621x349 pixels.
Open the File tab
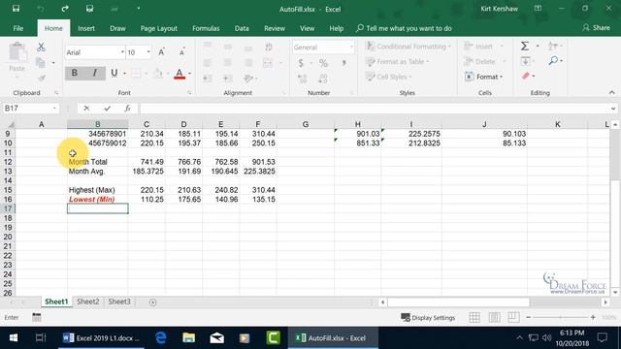(18, 28)
